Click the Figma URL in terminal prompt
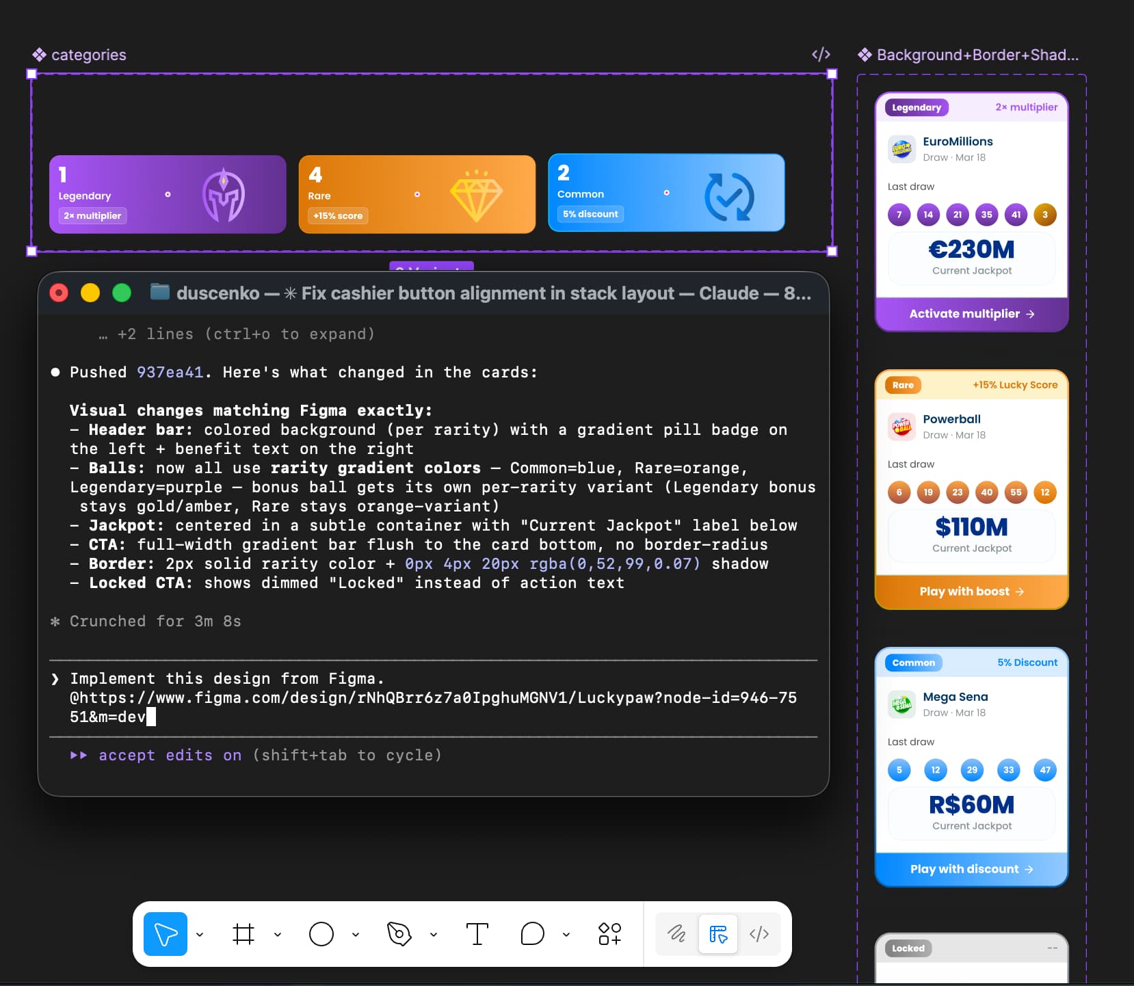1134x986 pixels. (x=433, y=707)
